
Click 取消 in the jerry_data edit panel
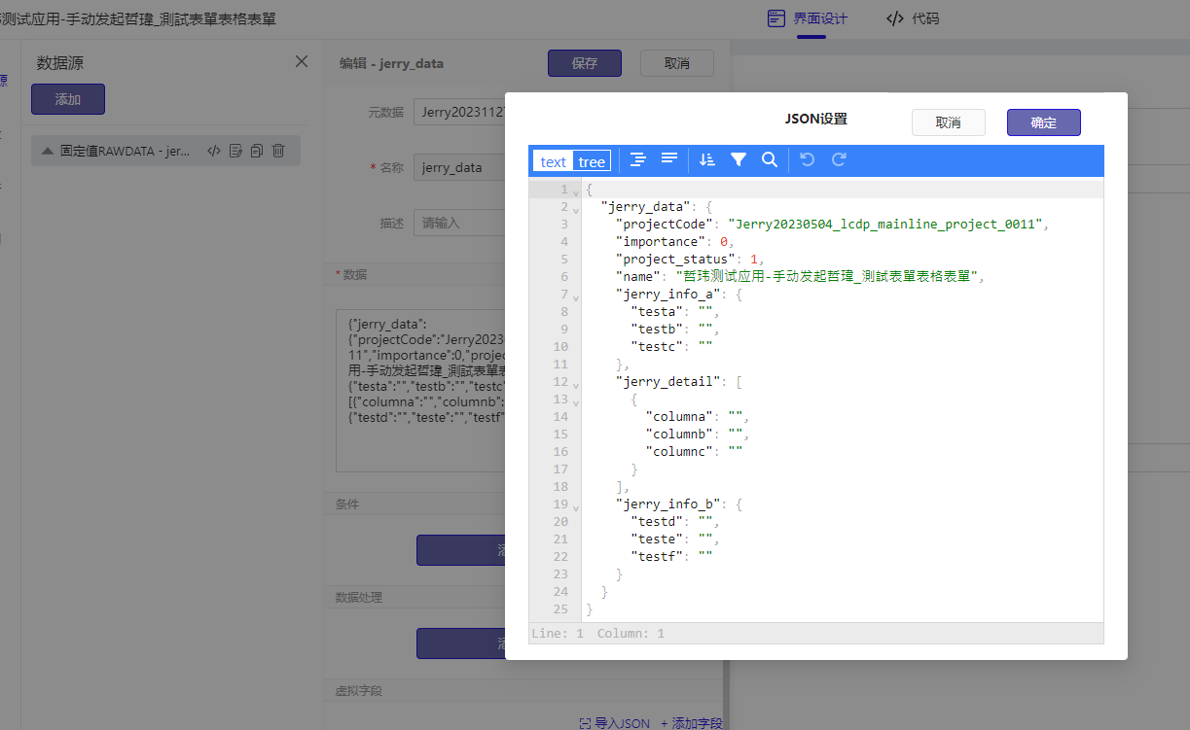click(x=677, y=63)
